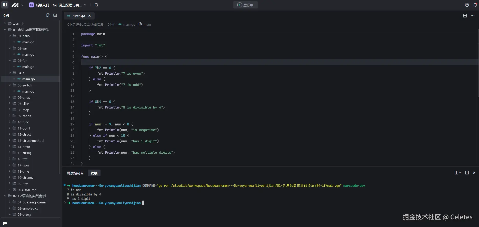Switch to the 调试控制台 tab
The height and width of the screenshot is (227, 479).
75,173
